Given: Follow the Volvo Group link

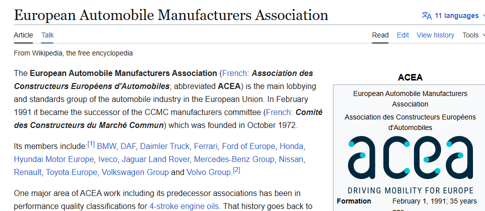Looking at the screenshot, I should tap(209, 172).
